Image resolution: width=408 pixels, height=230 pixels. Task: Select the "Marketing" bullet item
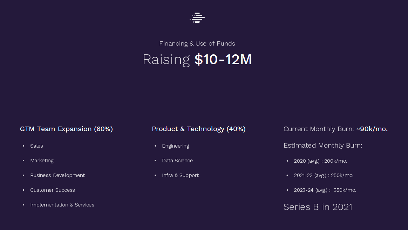coord(42,161)
